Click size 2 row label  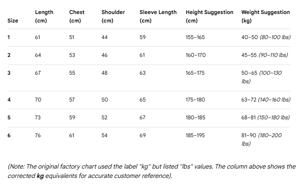pos(9,55)
